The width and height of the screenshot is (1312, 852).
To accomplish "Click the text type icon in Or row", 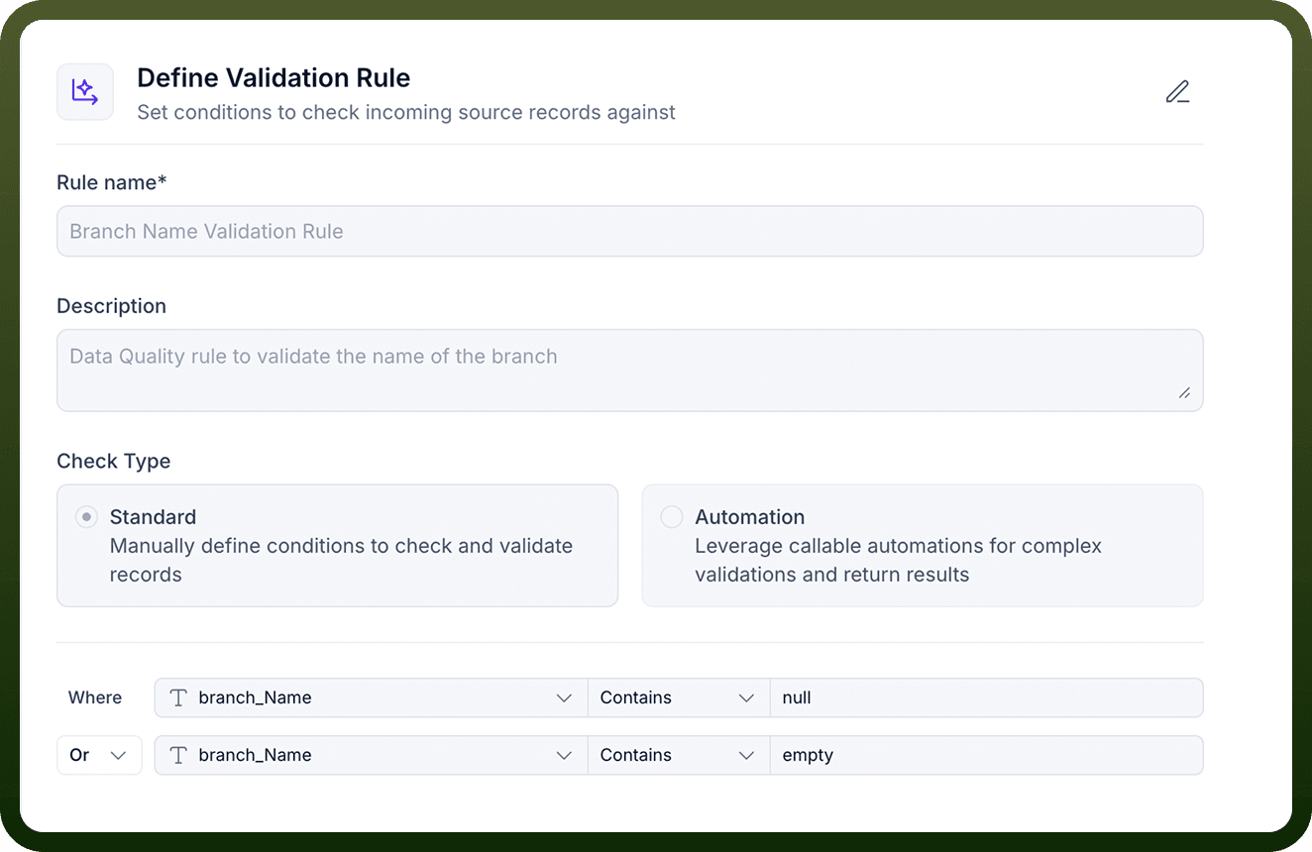I will [178, 755].
